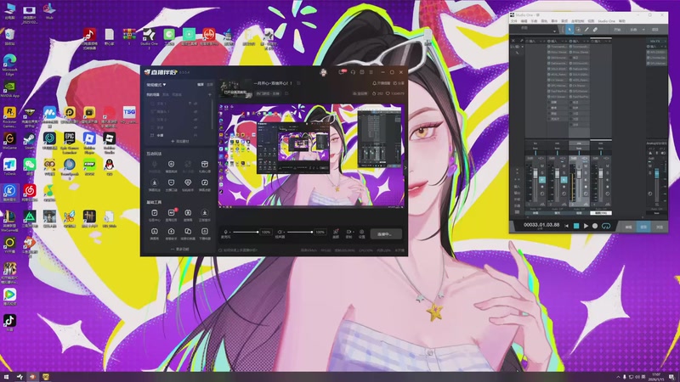
Task: Open the Studio One menu in the menu bar
Action: pos(607,20)
